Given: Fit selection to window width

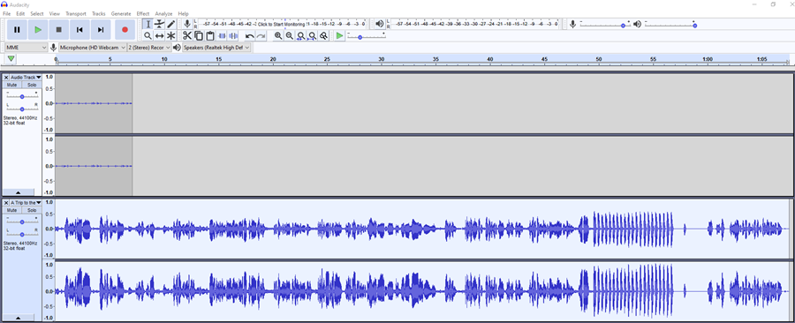Looking at the screenshot, I should tap(300, 35).
